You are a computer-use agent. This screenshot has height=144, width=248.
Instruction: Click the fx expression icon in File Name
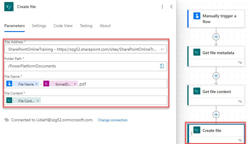[x=46, y=84]
